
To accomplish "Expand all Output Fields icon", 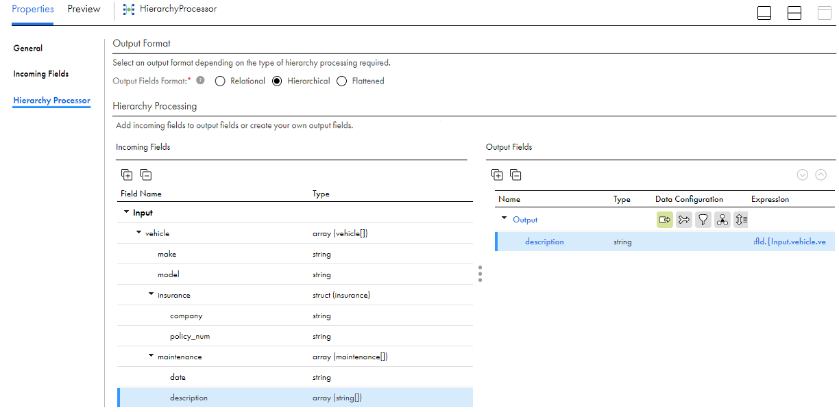I will tap(497, 175).
